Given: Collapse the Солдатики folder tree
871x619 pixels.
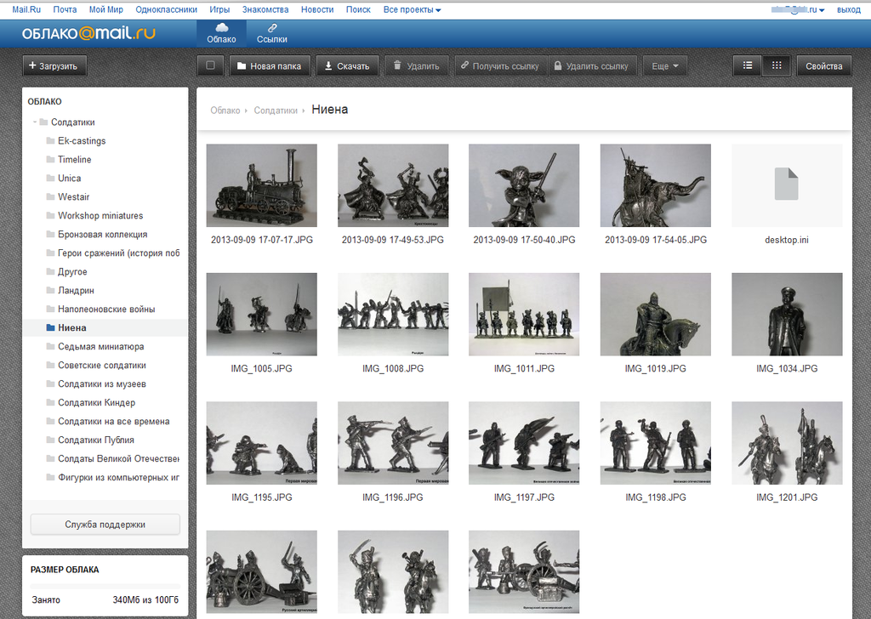Looking at the screenshot, I should click(34, 122).
